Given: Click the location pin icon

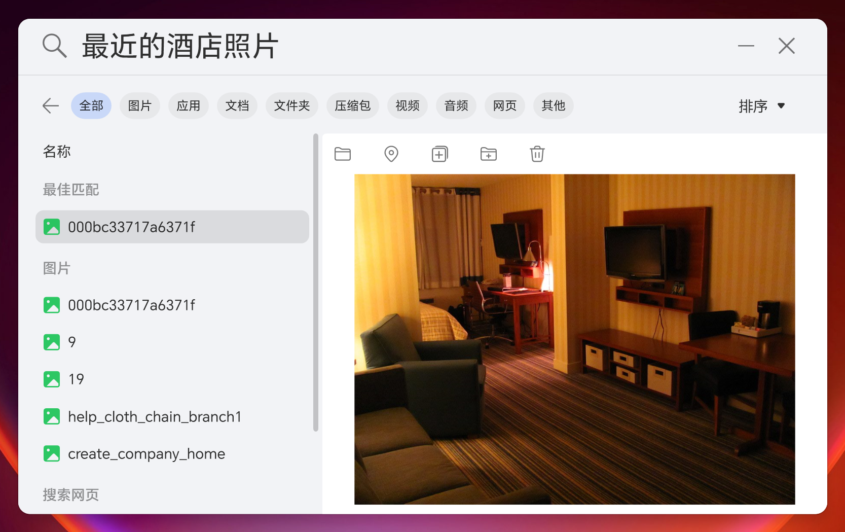Looking at the screenshot, I should pyautogui.click(x=391, y=154).
